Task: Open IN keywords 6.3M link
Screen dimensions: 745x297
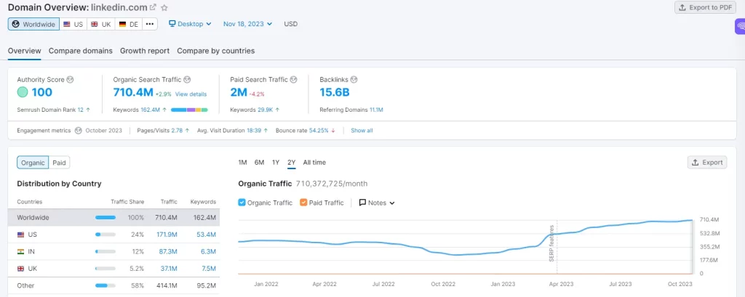Action: 208,252
